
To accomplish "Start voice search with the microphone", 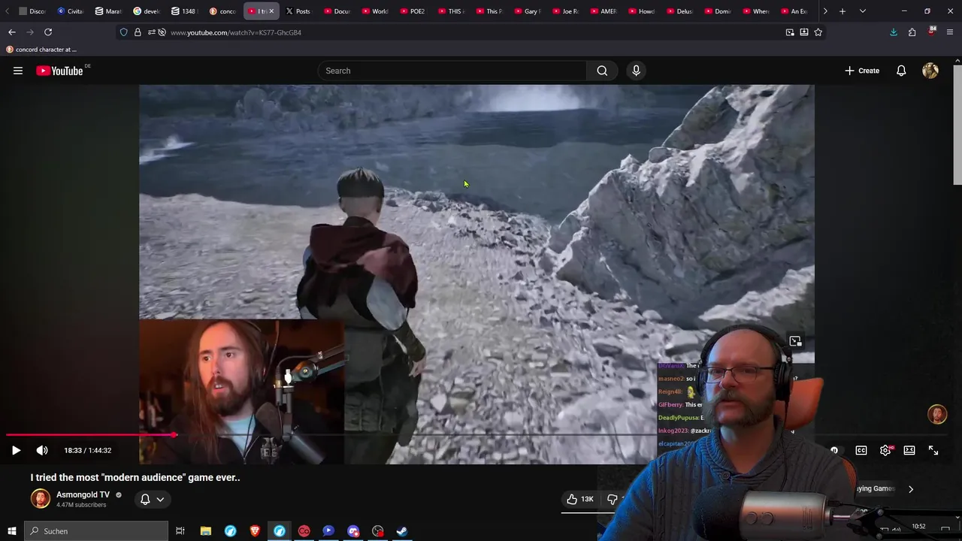I will click(x=636, y=71).
